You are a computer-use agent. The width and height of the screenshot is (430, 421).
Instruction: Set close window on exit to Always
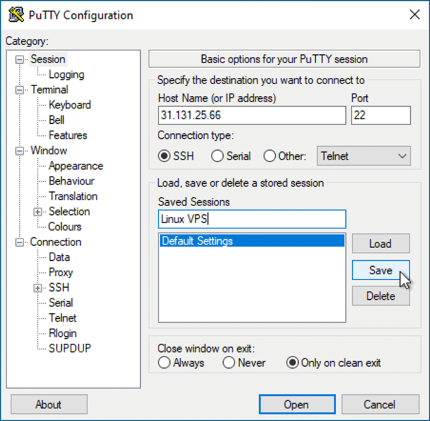pyautogui.click(x=164, y=363)
